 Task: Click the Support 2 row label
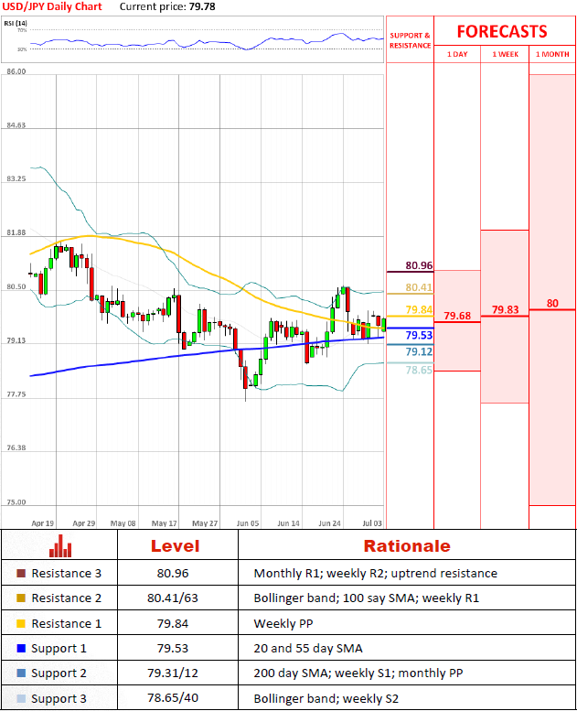pos(59,673)
